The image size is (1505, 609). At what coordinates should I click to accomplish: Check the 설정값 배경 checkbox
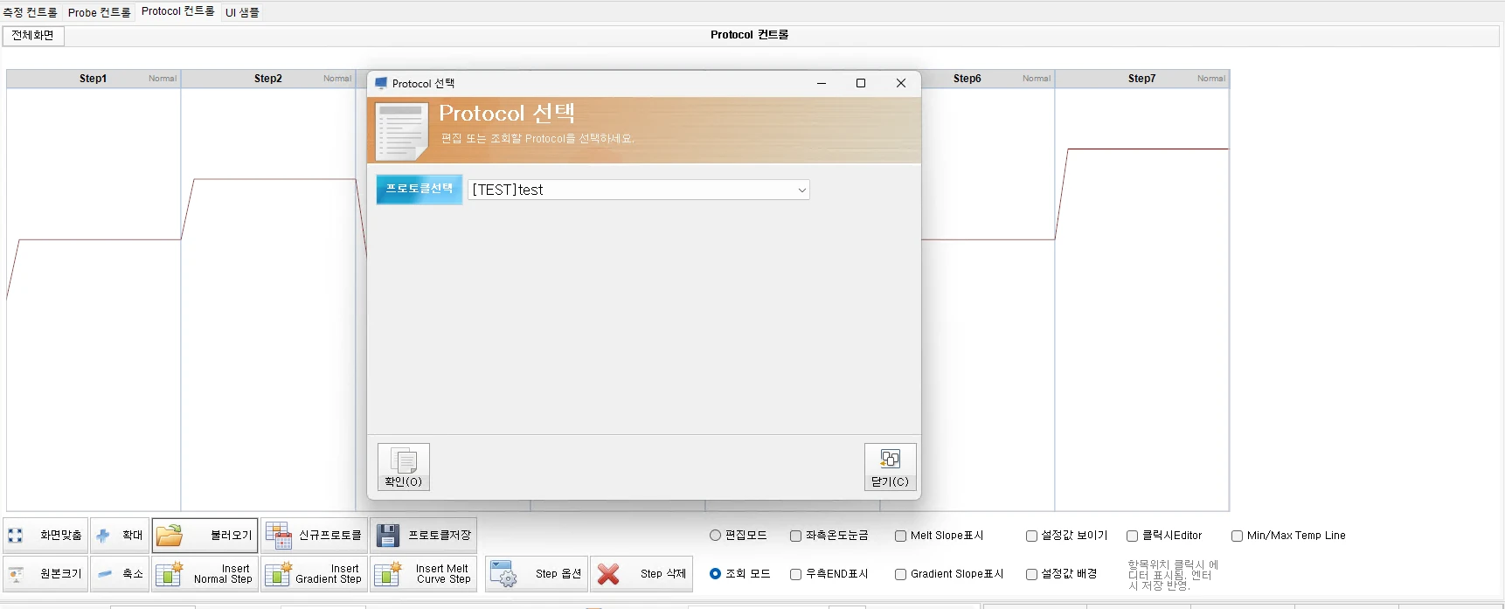click(x=1031, y=575)
